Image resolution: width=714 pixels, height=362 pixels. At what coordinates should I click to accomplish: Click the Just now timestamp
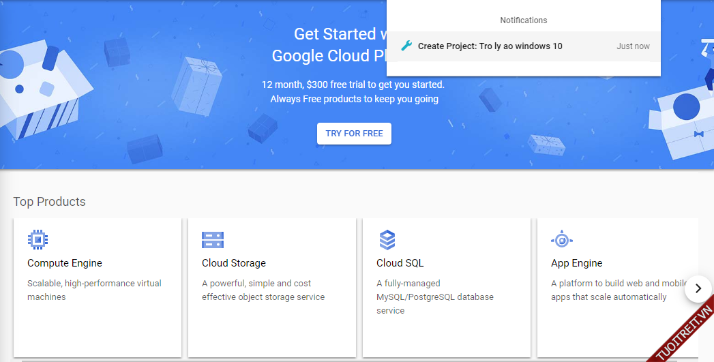pos(633,46)
